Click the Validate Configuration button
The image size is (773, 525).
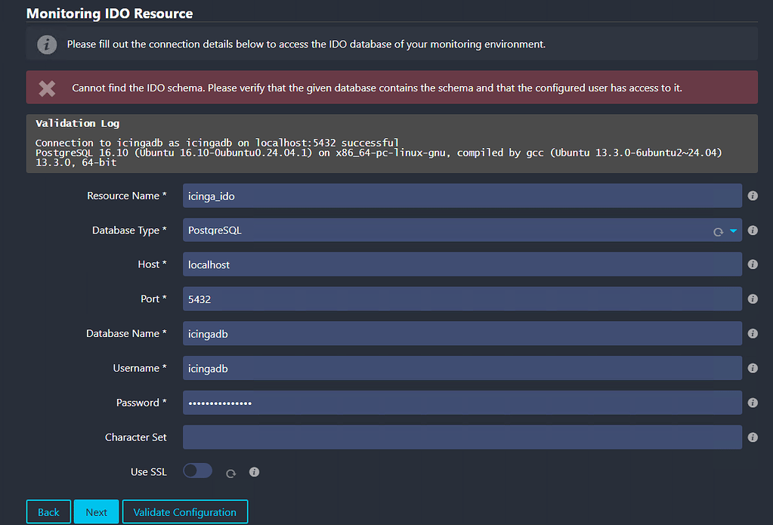tap(184, 511)
